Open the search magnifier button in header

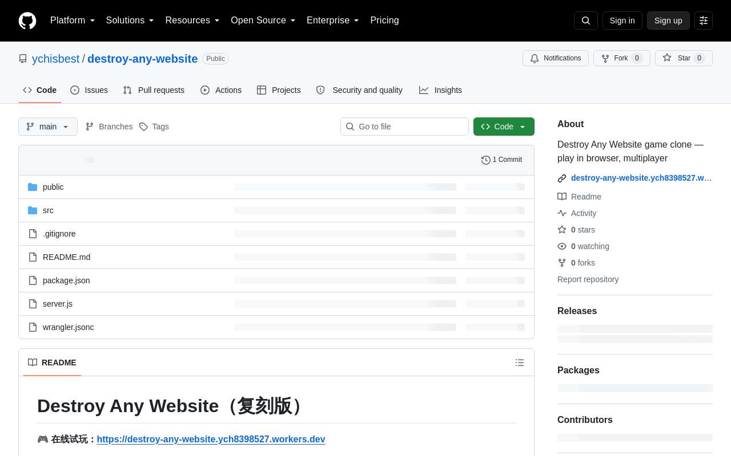586,21
